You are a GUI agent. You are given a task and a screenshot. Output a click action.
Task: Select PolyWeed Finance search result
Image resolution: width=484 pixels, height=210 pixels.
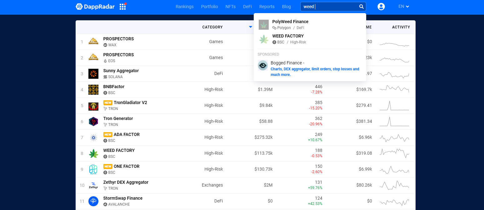point(310,25)
